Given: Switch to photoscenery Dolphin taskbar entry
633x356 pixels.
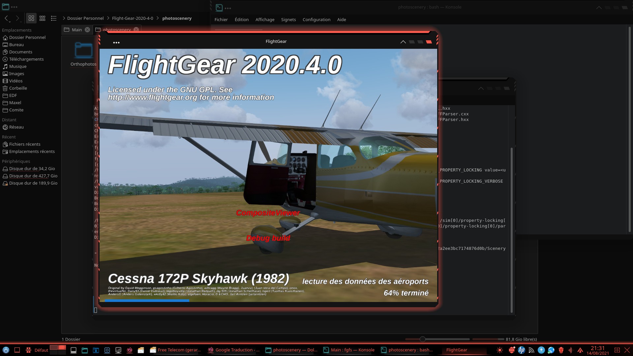Looking at the screenshot, I should pos(291,350).
